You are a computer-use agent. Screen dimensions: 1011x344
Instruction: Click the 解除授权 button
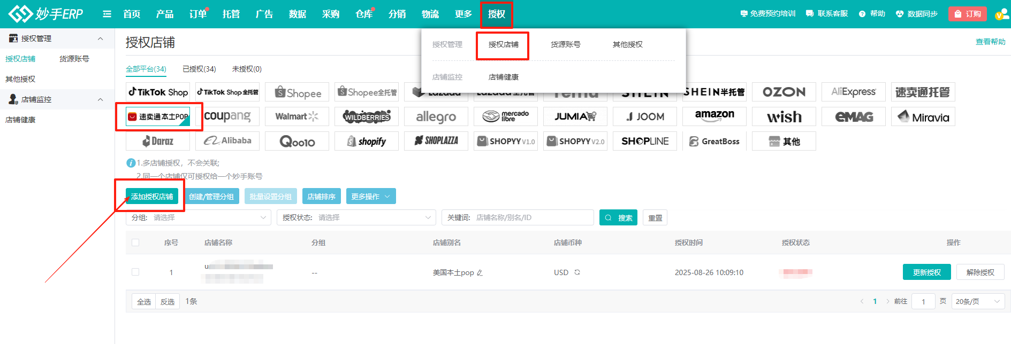pyautogui.click(x=980, y=272)
